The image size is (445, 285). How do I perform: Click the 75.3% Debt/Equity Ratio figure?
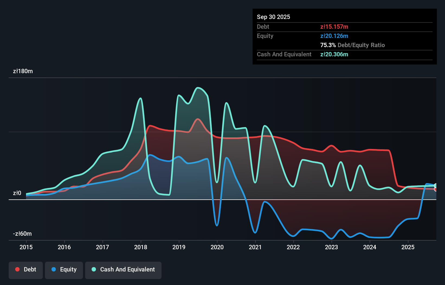coord(328,45)
